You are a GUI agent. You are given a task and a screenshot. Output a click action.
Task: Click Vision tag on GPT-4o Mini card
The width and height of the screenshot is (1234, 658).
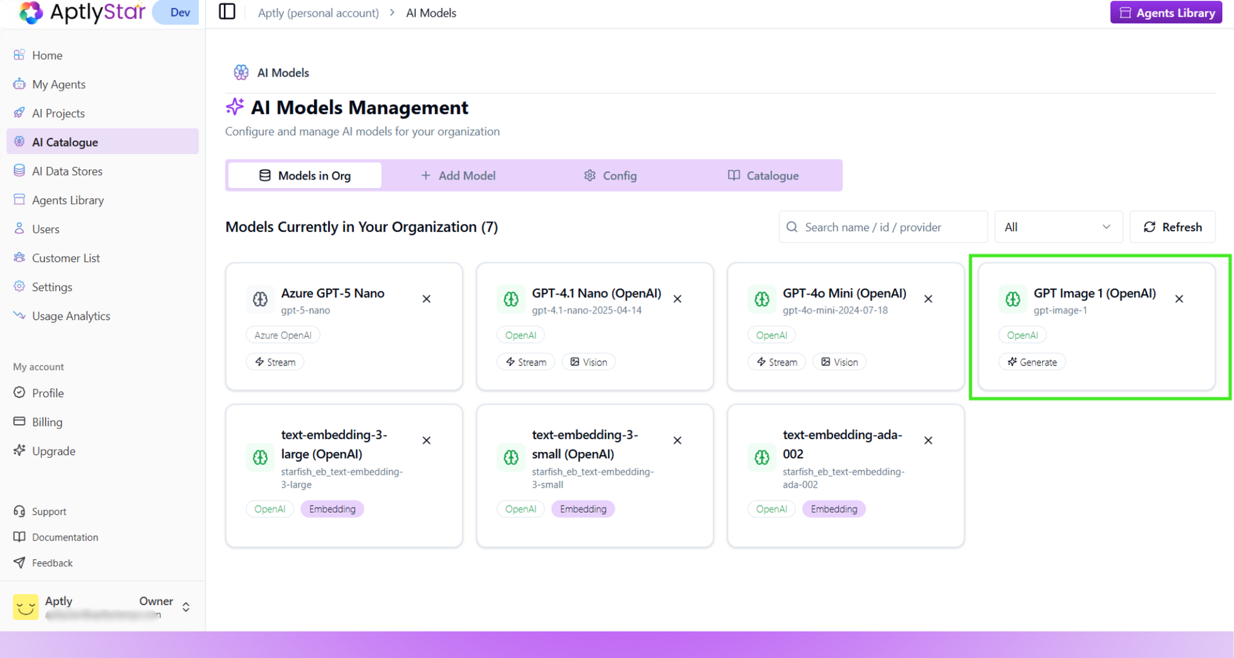[840, 362]
